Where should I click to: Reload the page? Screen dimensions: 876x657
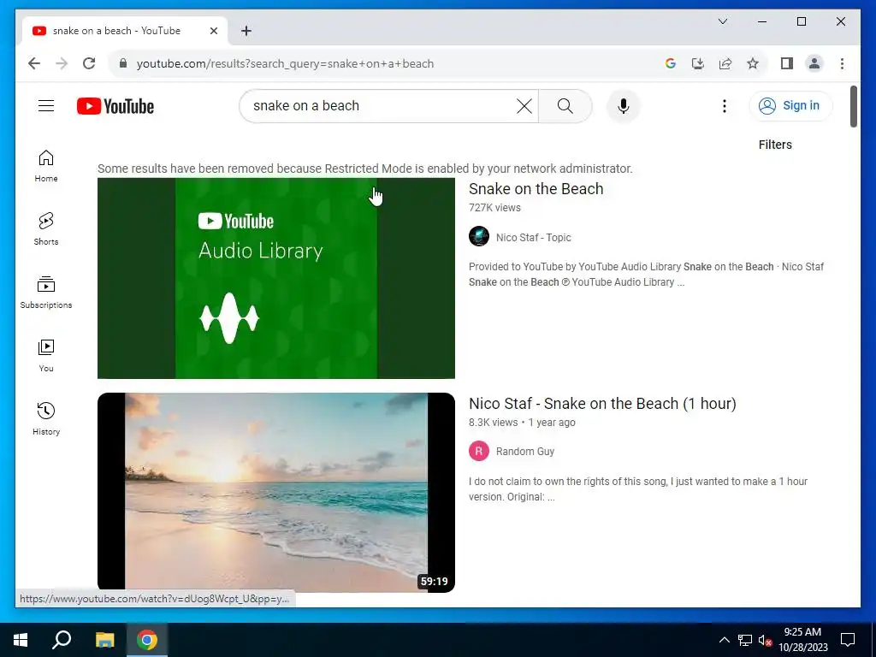point(89,63)
